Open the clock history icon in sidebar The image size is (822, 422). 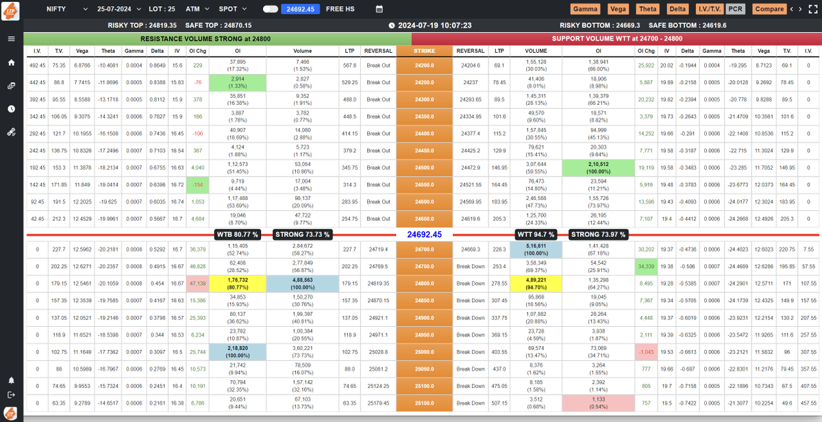pos(11,109)
